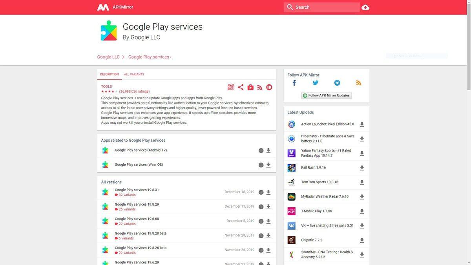Image resolution: width=471 pixels, height=265 pixels.
Task: Open info for Google Play services (Wear OS)
Action: pos(261,165)
